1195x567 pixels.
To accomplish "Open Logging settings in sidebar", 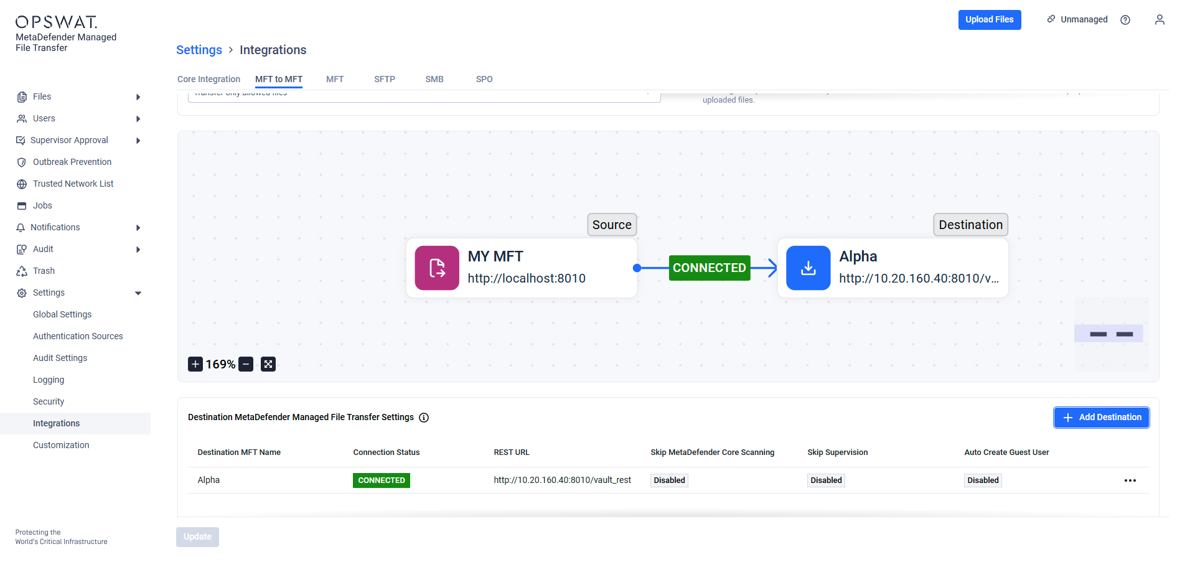I will click(x=49, y=380).
